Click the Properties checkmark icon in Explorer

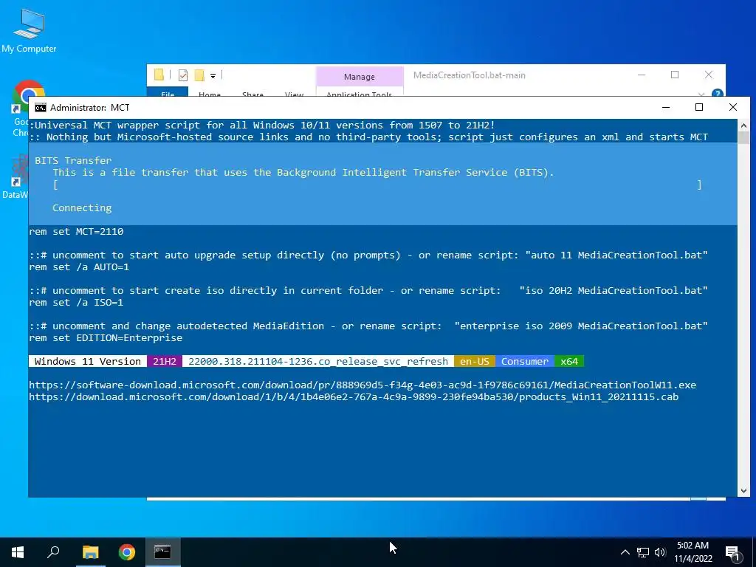(183, 75)
